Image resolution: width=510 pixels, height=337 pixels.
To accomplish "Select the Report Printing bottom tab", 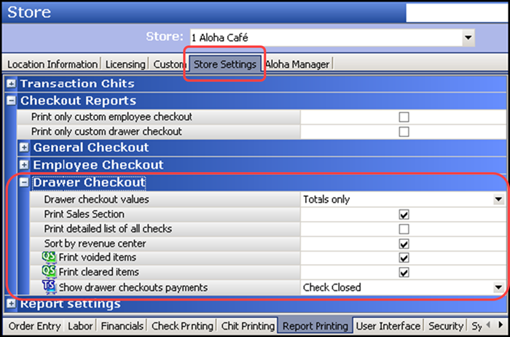I will [x=315, y=326].
